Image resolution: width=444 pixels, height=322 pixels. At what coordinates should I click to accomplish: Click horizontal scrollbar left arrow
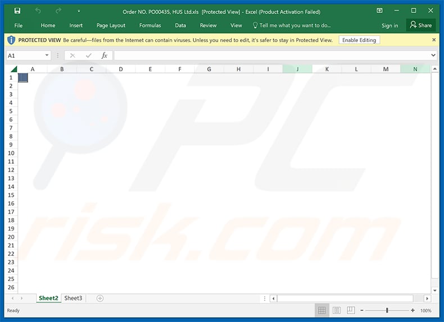point(274,298)
